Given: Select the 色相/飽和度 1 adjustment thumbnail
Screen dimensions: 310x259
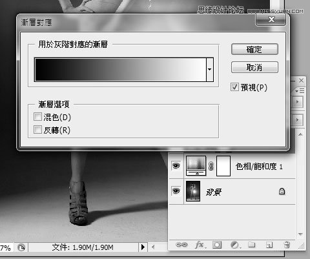Looking at the screenshot, I should pyautogui.click(x=196, y=166).
